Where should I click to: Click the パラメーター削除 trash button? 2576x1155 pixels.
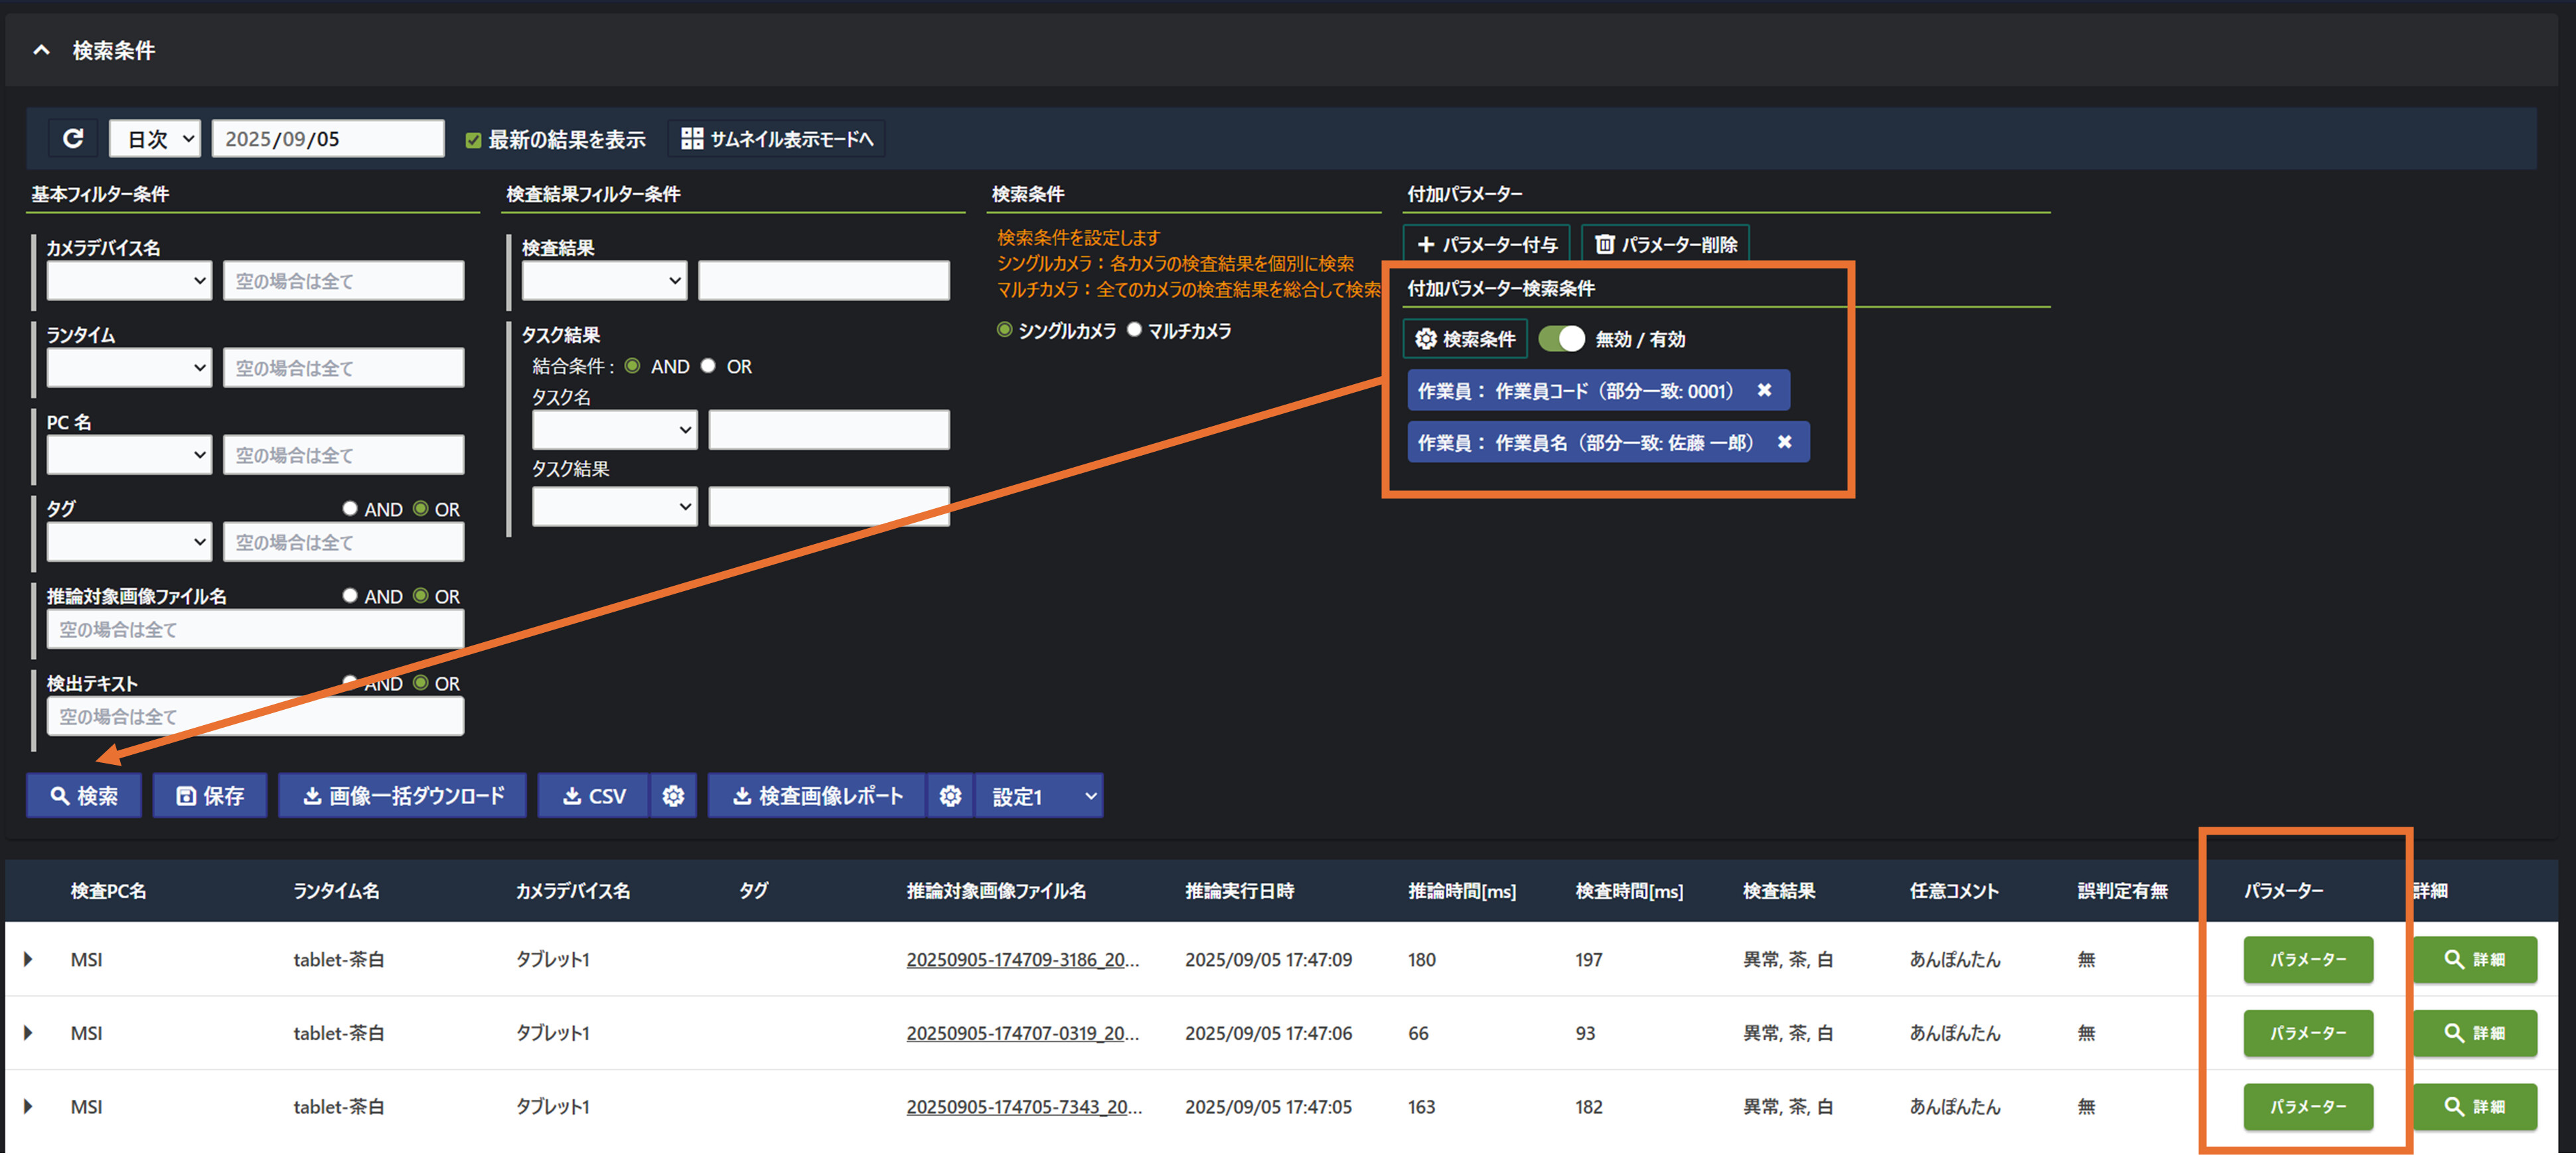pyautogui.click(x=1665, y=245)
